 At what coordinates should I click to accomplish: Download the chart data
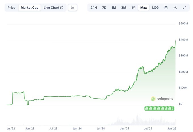click(175, 7)
